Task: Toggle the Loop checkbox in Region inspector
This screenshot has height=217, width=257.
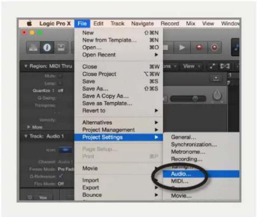Action: 60,83
